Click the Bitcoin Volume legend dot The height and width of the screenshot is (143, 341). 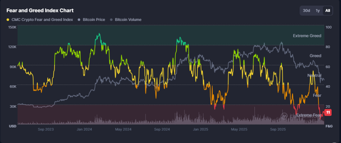pos(112,20)
